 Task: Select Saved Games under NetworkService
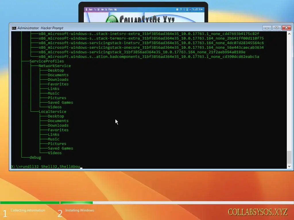[60, 102]
